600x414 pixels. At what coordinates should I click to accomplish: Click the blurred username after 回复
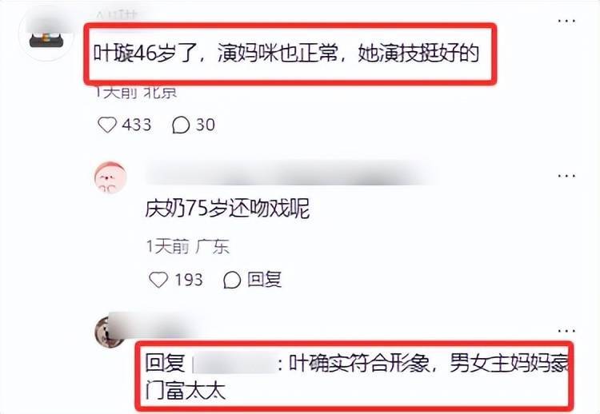234,364
